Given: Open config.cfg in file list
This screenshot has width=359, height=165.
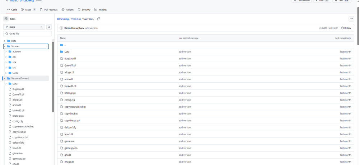Looking at the screenshot, I should coord(70,100).
